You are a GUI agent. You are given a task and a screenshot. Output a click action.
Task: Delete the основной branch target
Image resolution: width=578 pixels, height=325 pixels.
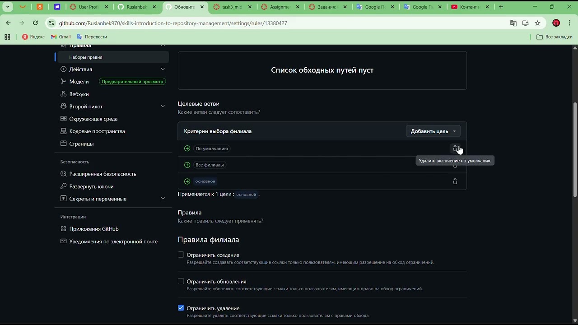[x=455, y=181]
